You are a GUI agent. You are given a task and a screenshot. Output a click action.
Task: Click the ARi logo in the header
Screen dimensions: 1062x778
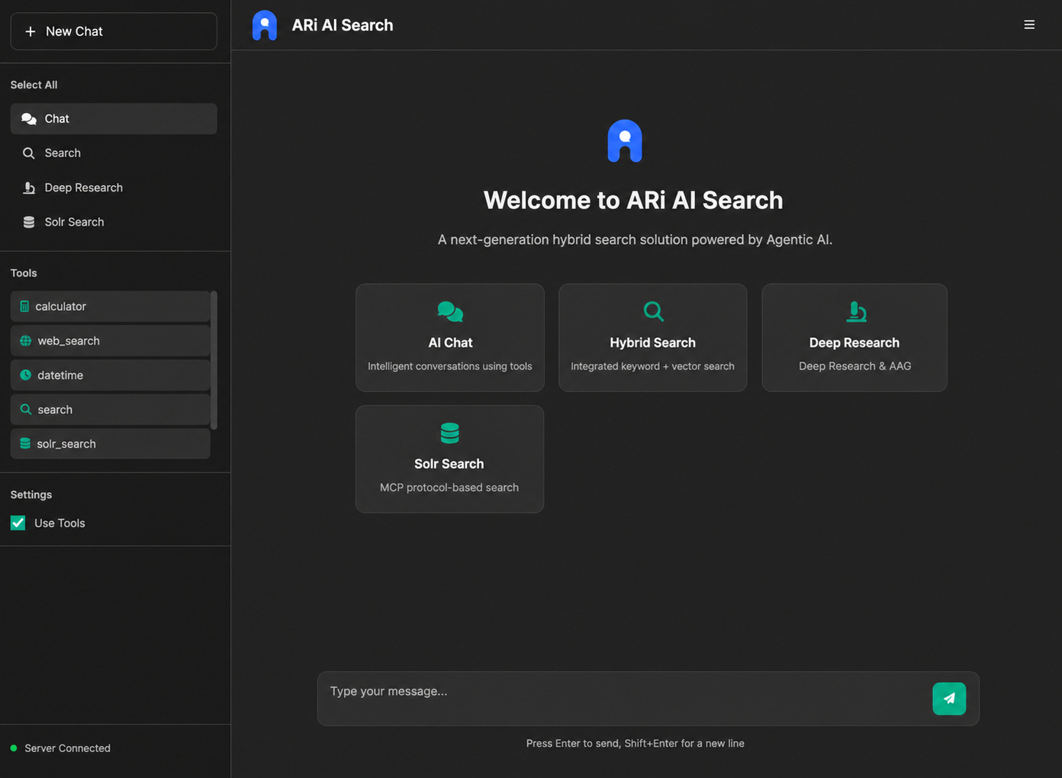[x=265, y=25]
